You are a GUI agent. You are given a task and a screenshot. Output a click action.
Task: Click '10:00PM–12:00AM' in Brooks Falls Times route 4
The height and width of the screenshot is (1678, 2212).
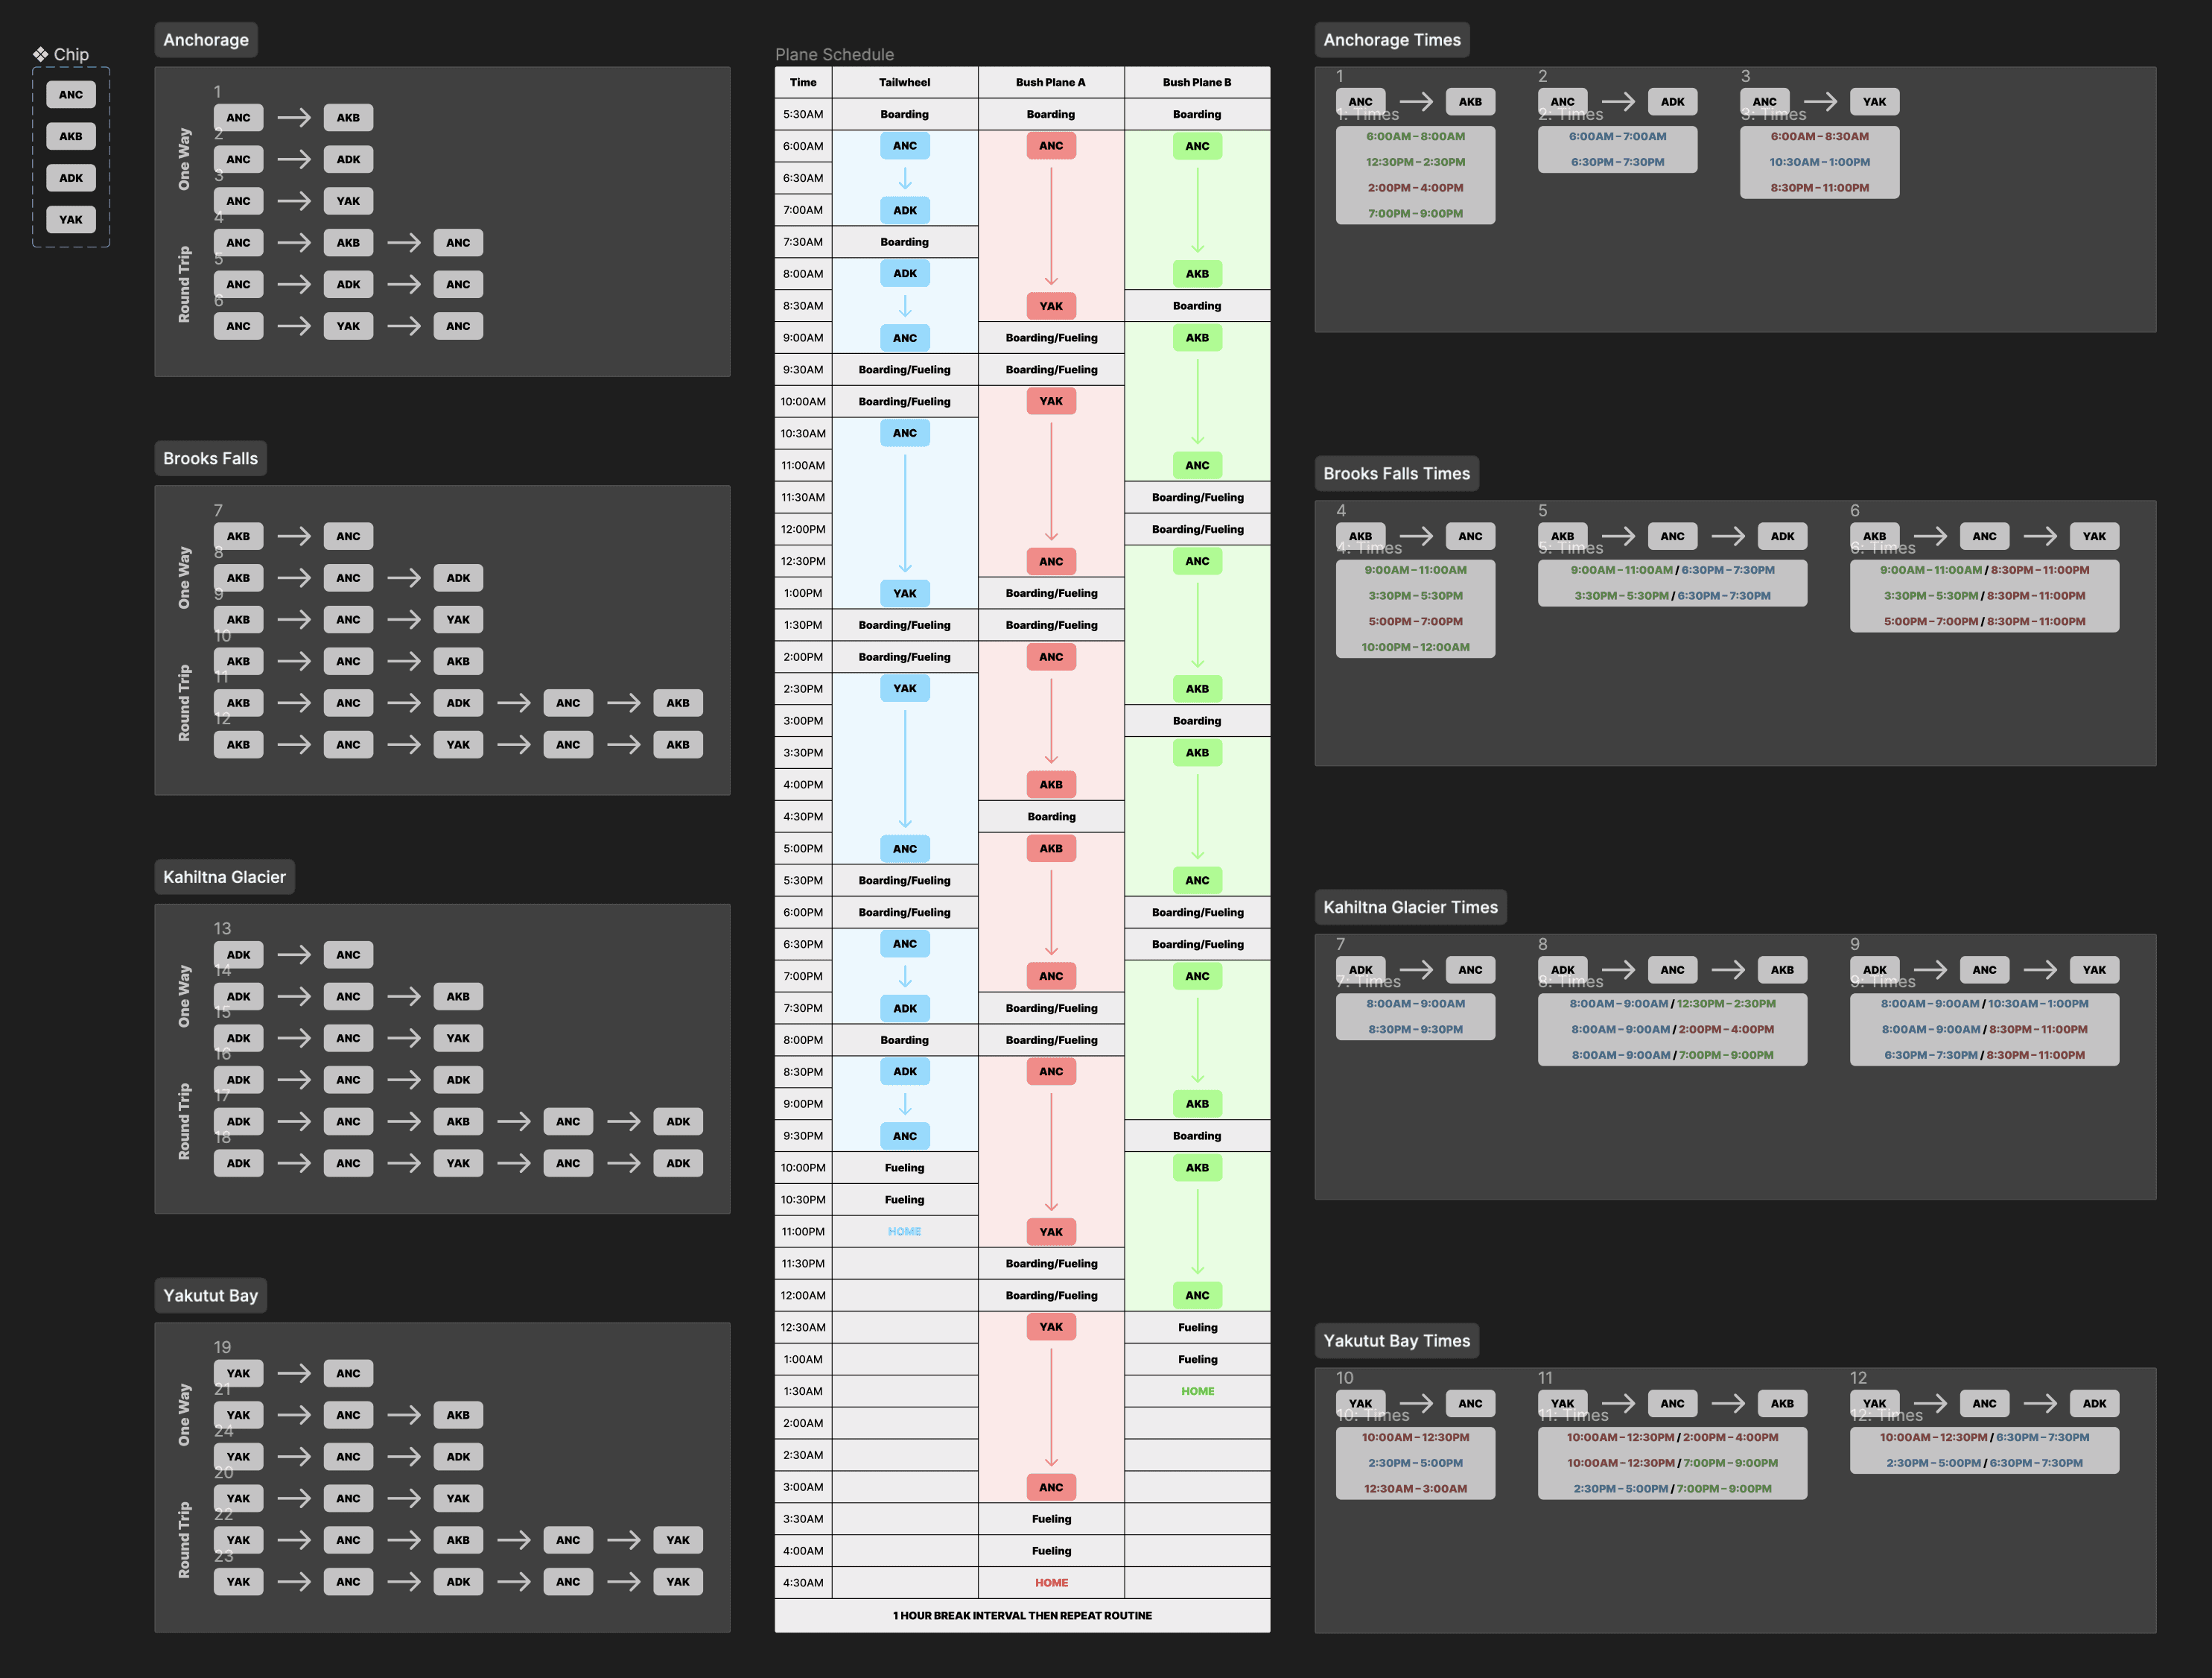tap(1415, 648)
